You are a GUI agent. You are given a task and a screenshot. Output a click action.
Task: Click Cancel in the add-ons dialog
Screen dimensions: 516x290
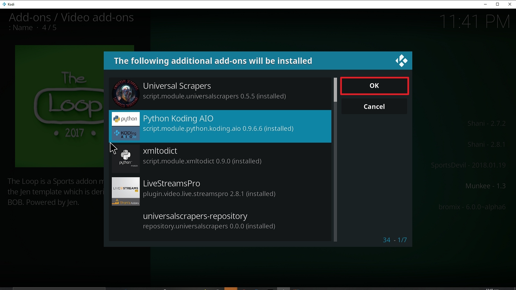coord(374,107)
